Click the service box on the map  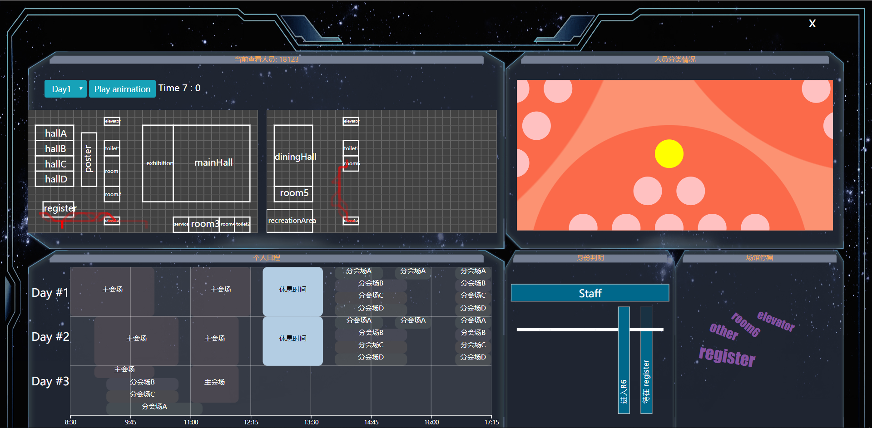pos(181,224)
